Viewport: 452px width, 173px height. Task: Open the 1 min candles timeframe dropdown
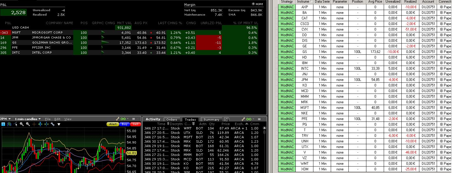(39, 119)
